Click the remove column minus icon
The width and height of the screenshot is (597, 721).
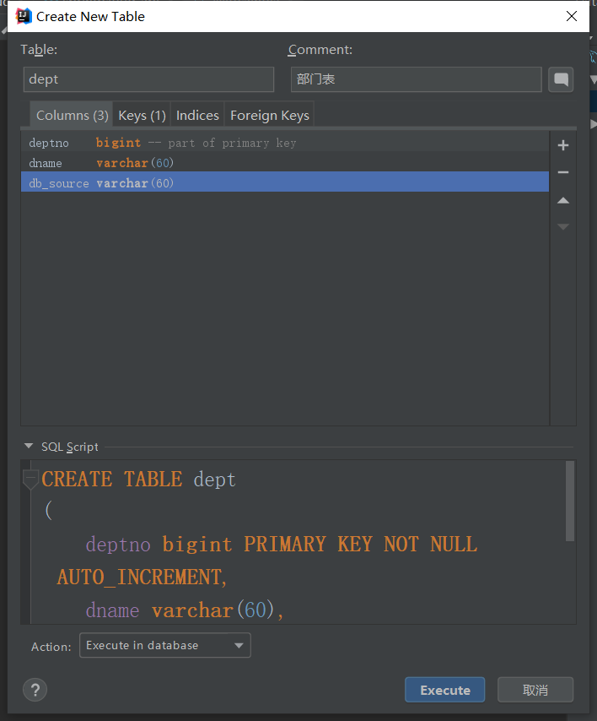(563, 172)
